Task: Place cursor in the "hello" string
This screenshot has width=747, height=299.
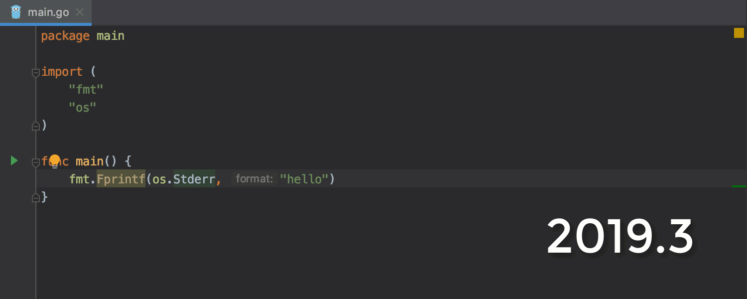Action: tap(304, 179)
